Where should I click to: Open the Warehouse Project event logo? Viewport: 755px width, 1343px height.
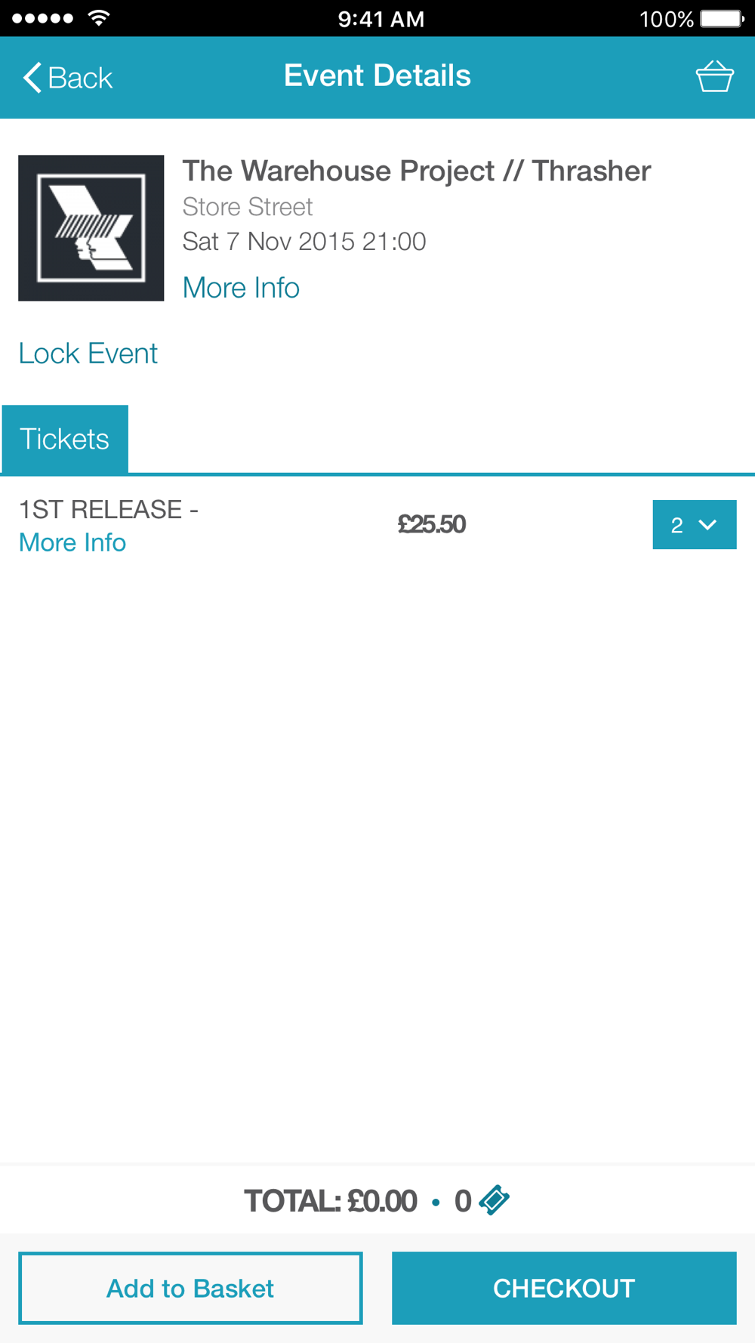coord(91,228)
